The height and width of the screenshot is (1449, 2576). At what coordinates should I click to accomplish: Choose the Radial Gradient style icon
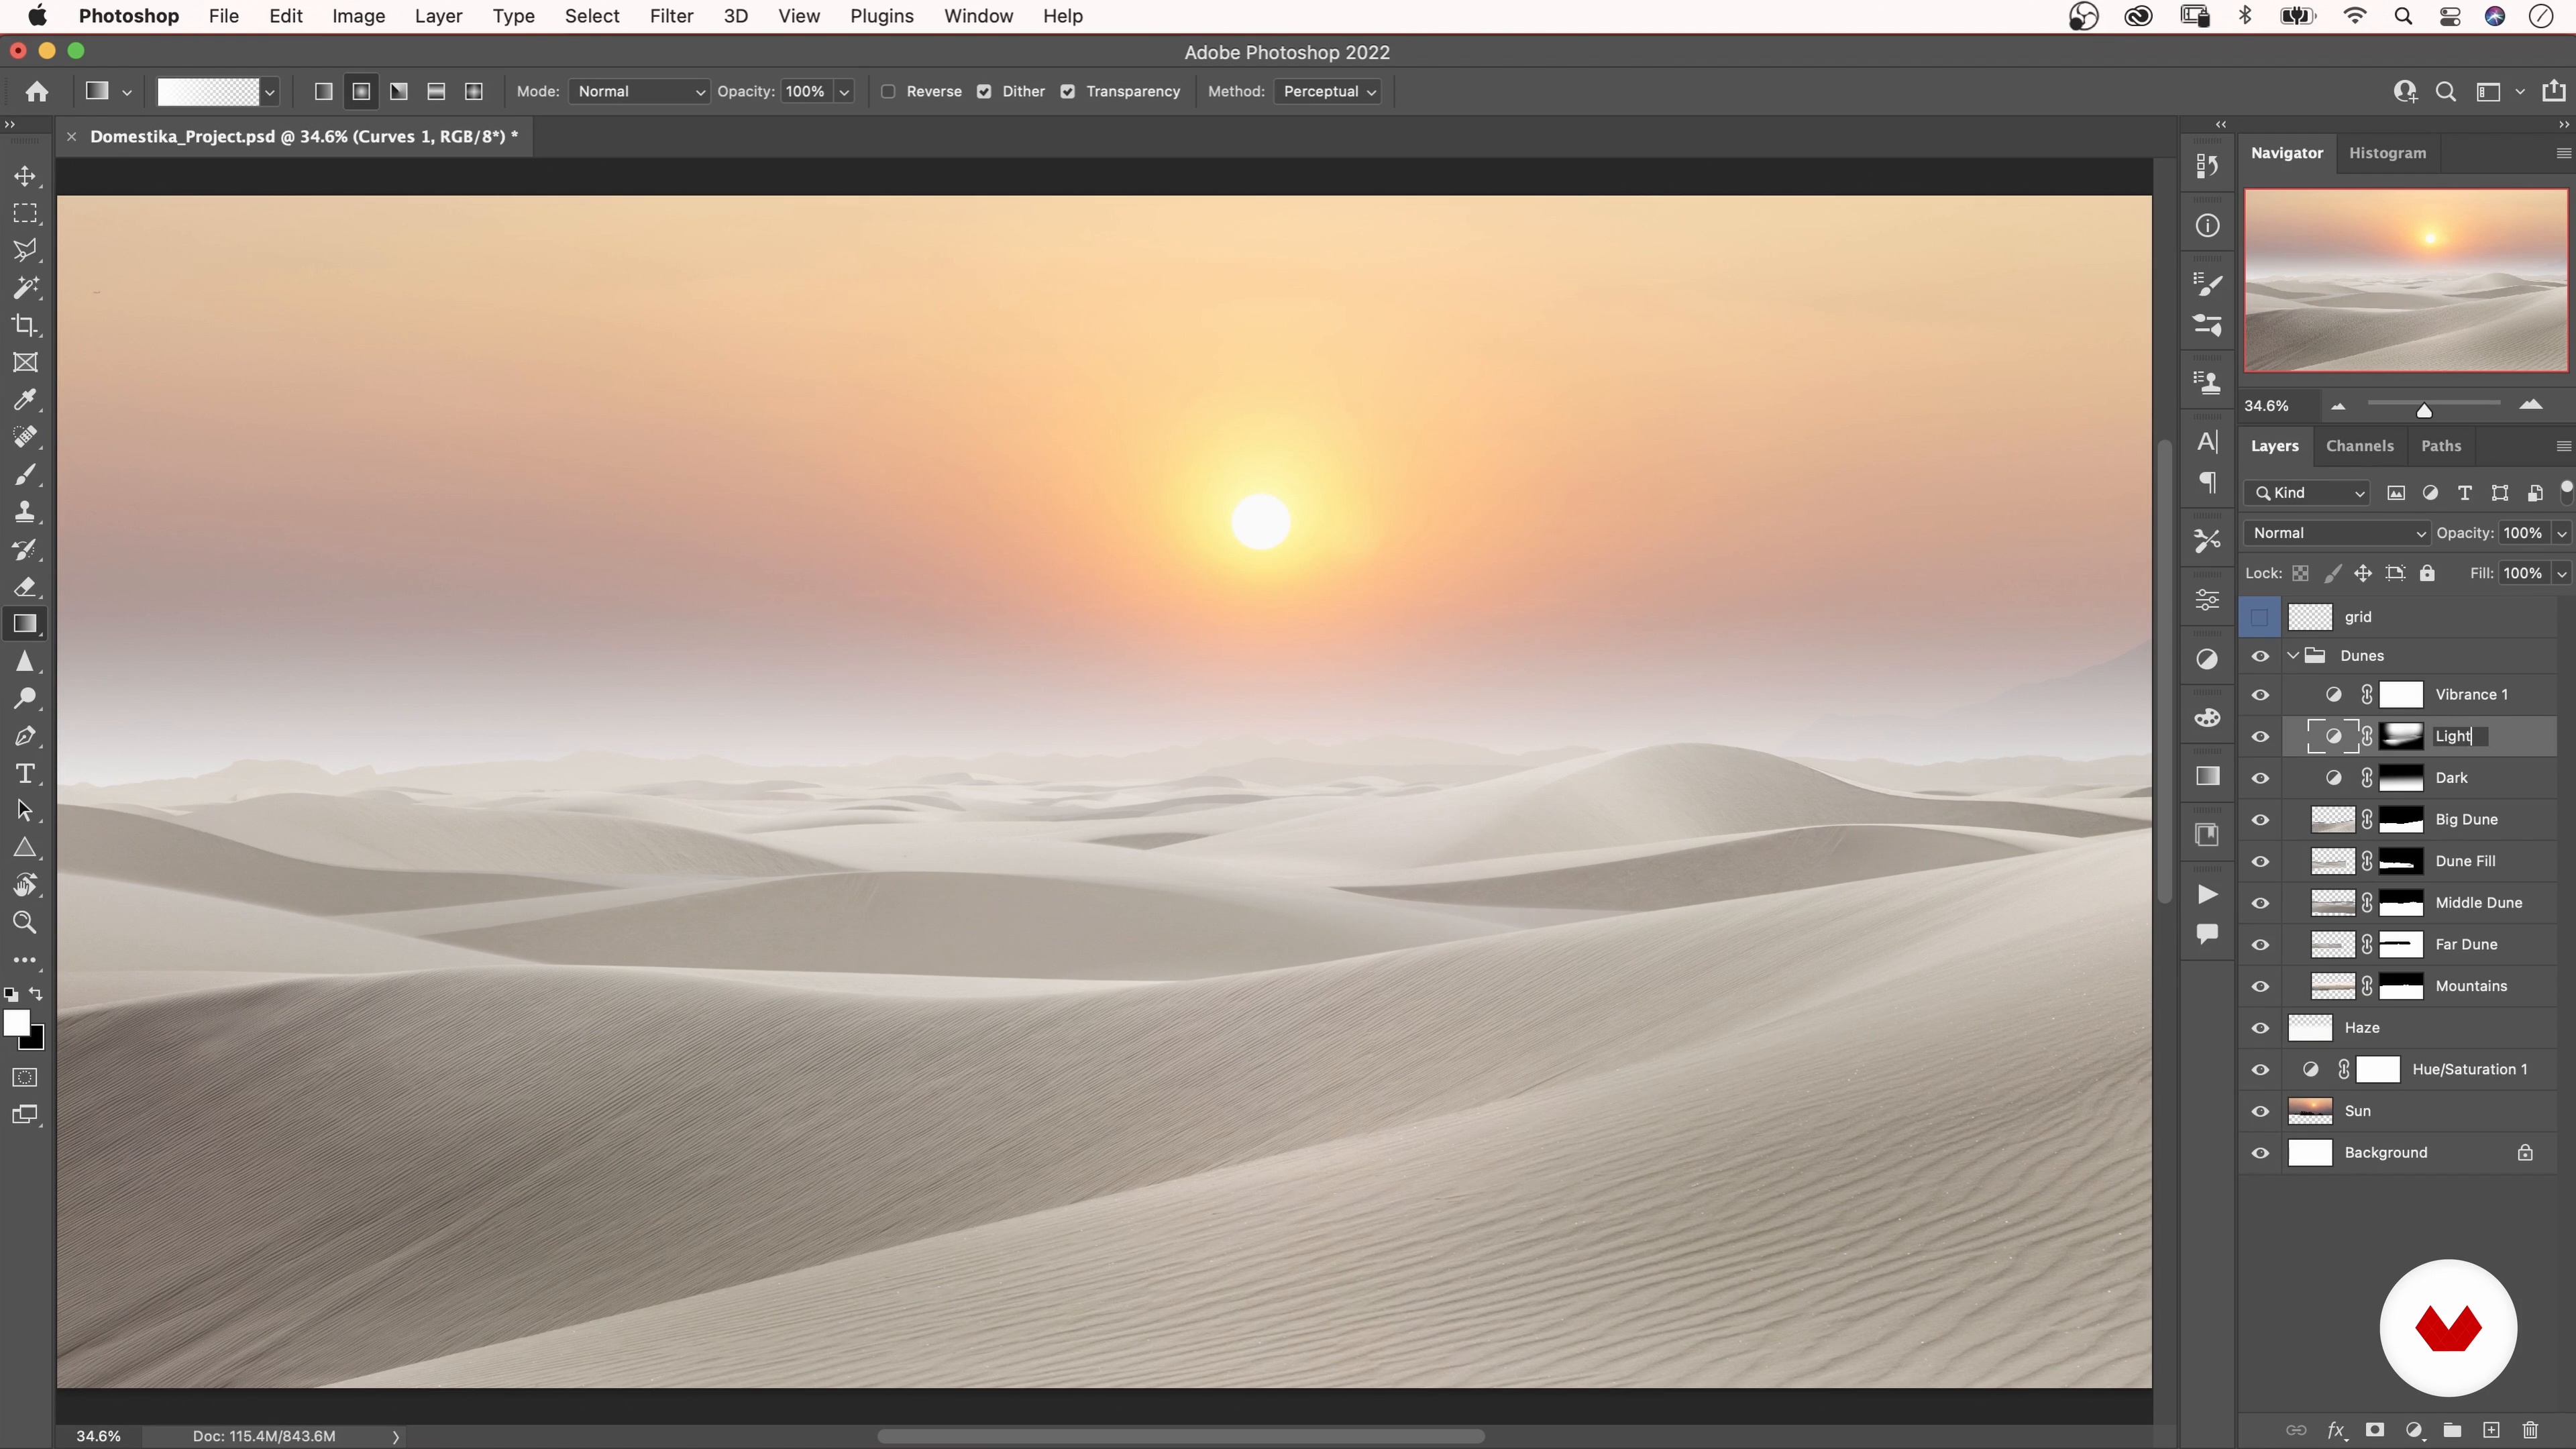tap(361, 91)
